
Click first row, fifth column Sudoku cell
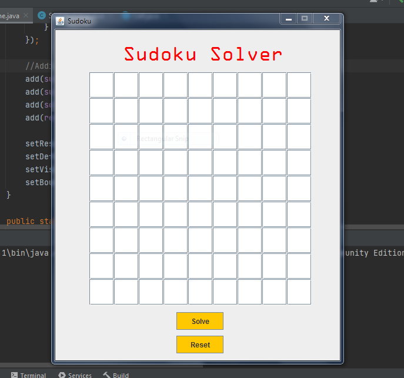point(200,85)
